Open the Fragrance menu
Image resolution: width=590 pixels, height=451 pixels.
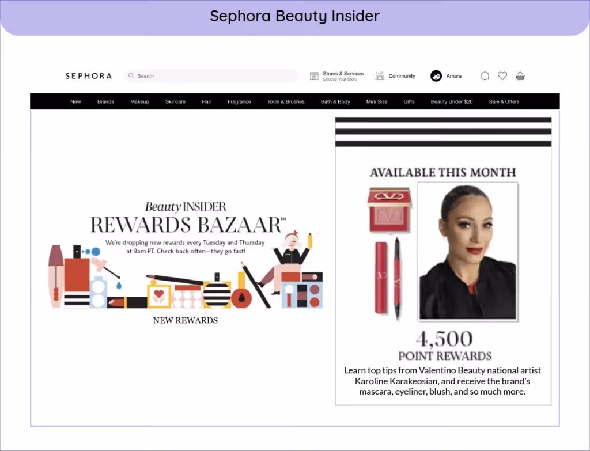(x=239, y=101)
